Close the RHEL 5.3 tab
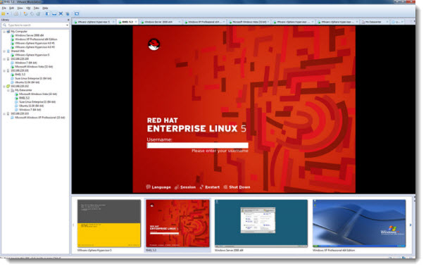 click(x=136, y=22)
